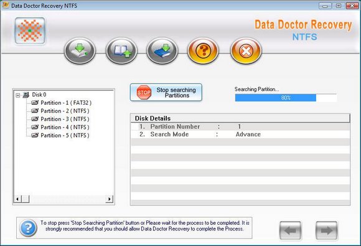The width and height of the screenshot is (361, 246).
Task: Select Partition - 5 ( NTFS )
Action: (x=65, y=135)
